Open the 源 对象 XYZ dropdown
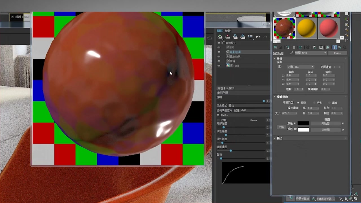This screenshot has width=361, height=203. click(300, 67)
